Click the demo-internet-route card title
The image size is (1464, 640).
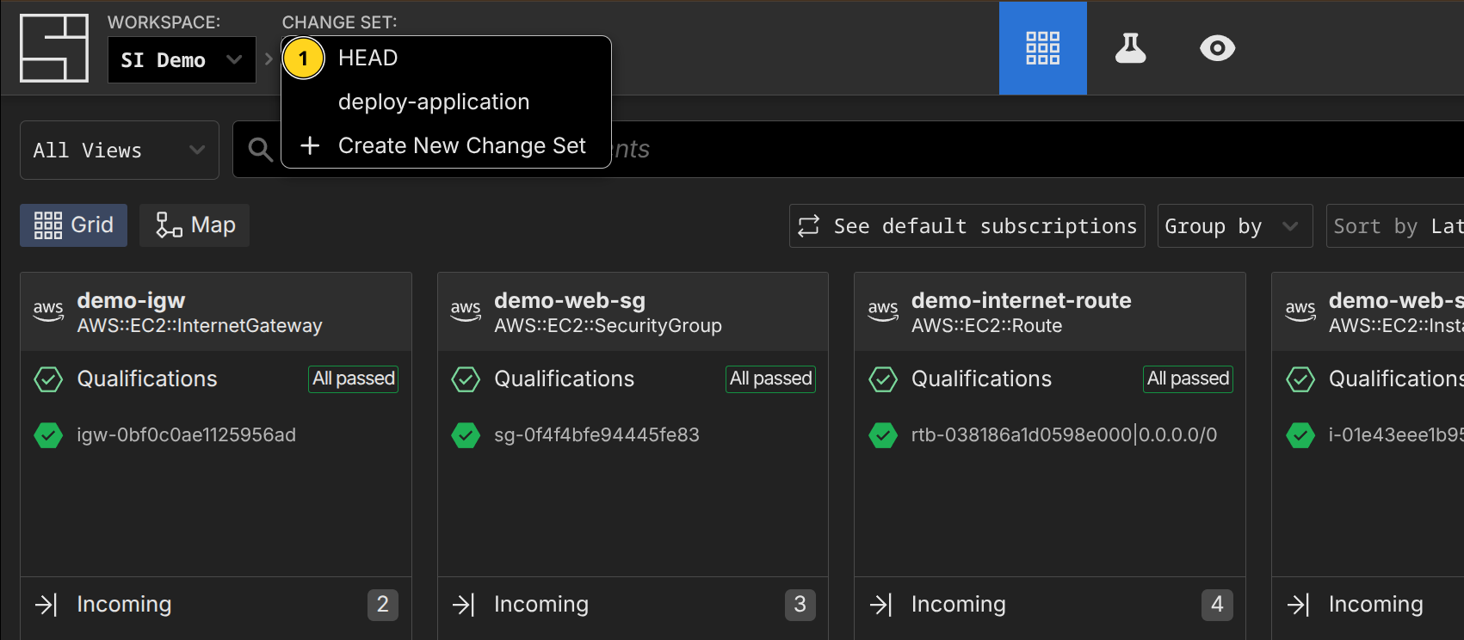(1021, 300)
